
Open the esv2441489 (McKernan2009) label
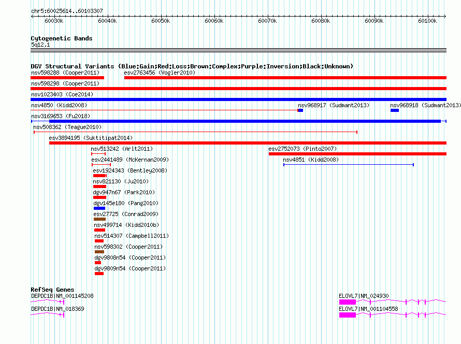tap(130, 160)
